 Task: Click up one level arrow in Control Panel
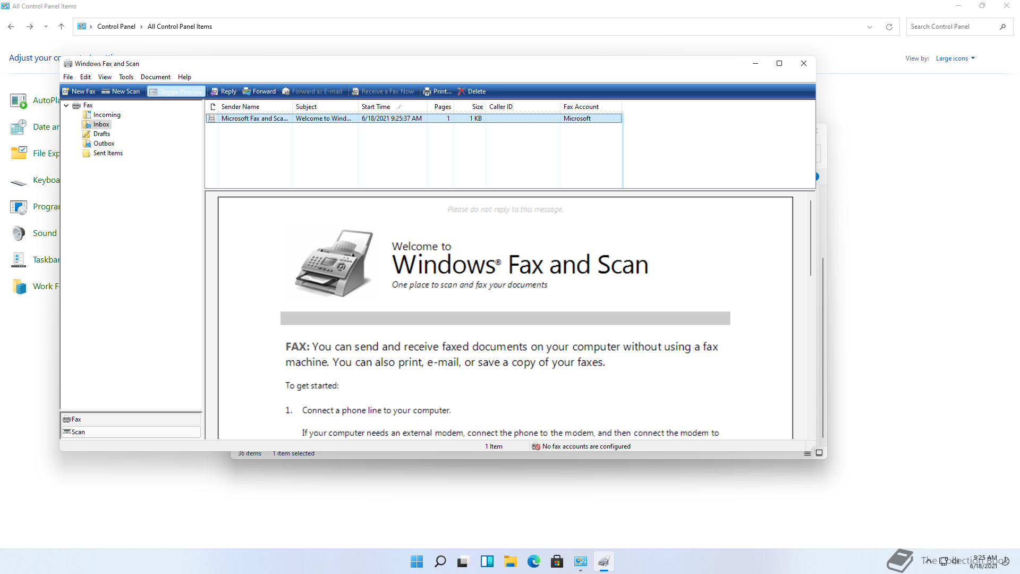pos(61,27)
